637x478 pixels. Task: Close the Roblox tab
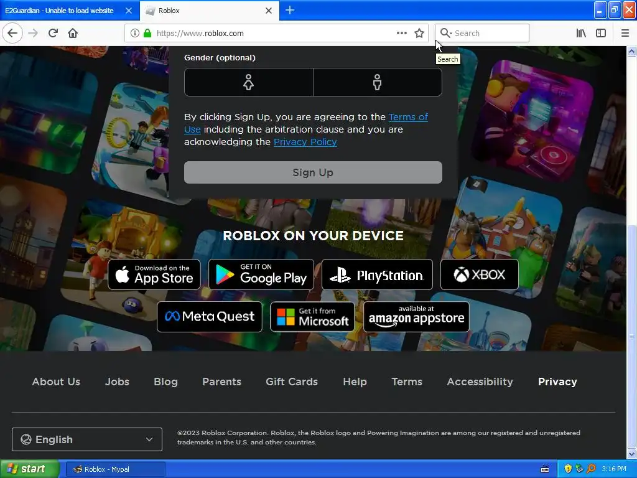[x=269, y=11]
